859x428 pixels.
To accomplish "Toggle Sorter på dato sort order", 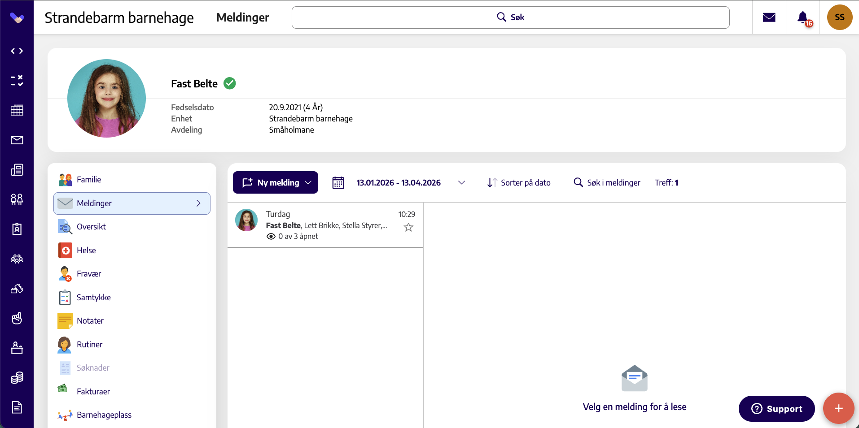I will tap(519, 183).
